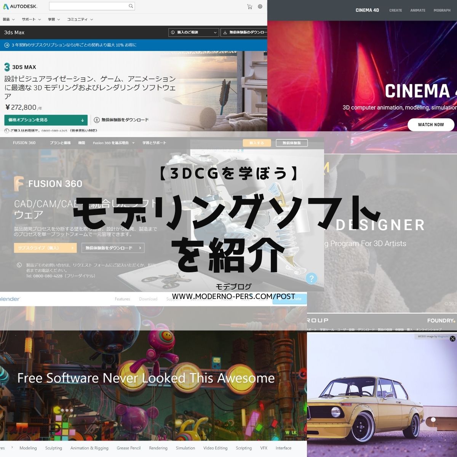Screen dimensions: 457x457
Task: Click the 無償体験版のダウンロード button in the 3ds Max bar
Action: click(244, 32)
